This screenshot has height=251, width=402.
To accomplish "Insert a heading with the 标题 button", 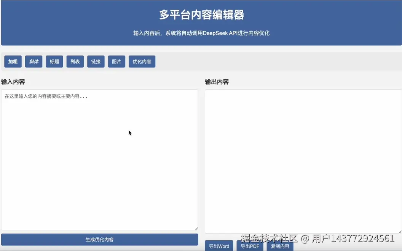I will click(54, 62).
